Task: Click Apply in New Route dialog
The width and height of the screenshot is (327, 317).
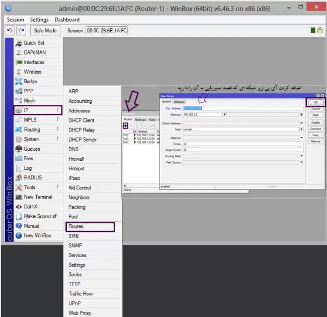Action: click(x=315, y=115)
